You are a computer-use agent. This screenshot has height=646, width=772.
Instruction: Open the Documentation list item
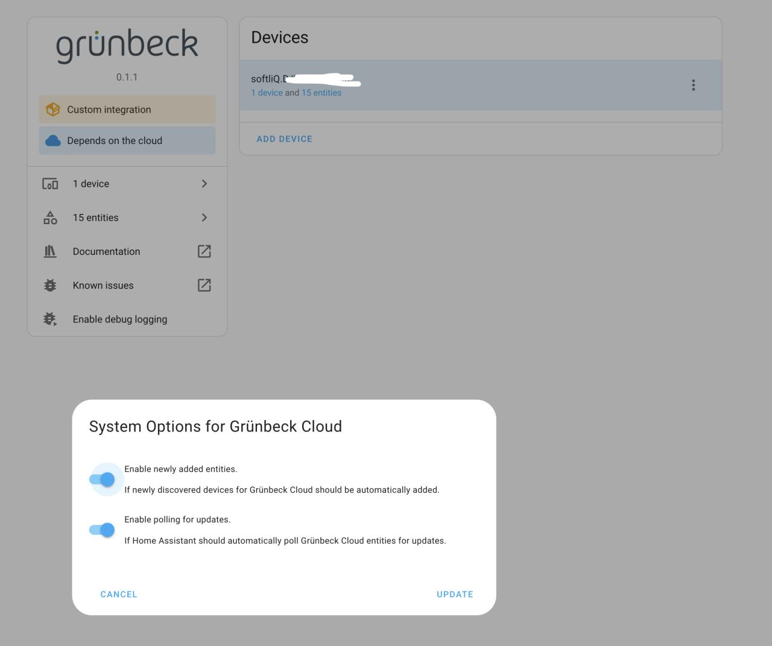click(x=127, y=251)
